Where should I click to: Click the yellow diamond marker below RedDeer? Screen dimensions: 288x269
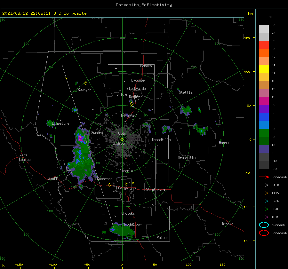(132, 104)
